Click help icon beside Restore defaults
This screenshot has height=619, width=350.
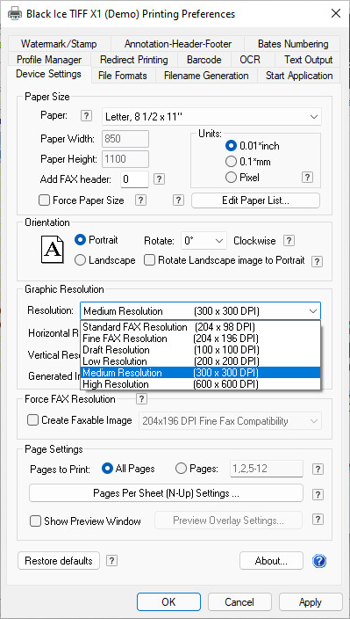[111, 561]
